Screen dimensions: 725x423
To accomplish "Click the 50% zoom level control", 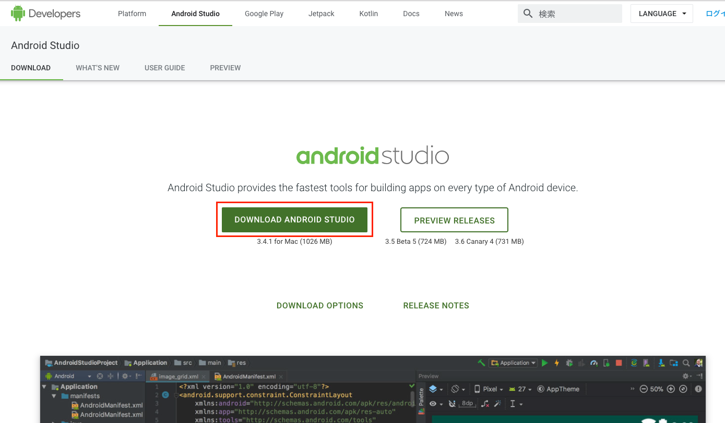I will [656, 389].
